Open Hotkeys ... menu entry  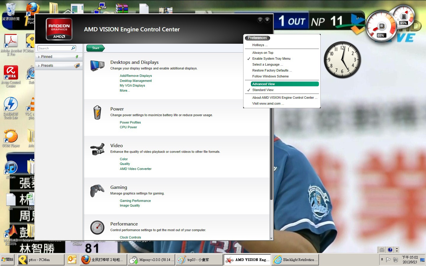[x=260, y=45]
